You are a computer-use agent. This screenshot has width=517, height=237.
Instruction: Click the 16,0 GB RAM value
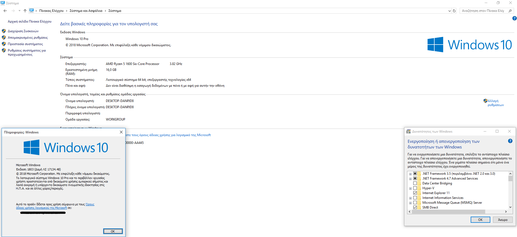111,70
